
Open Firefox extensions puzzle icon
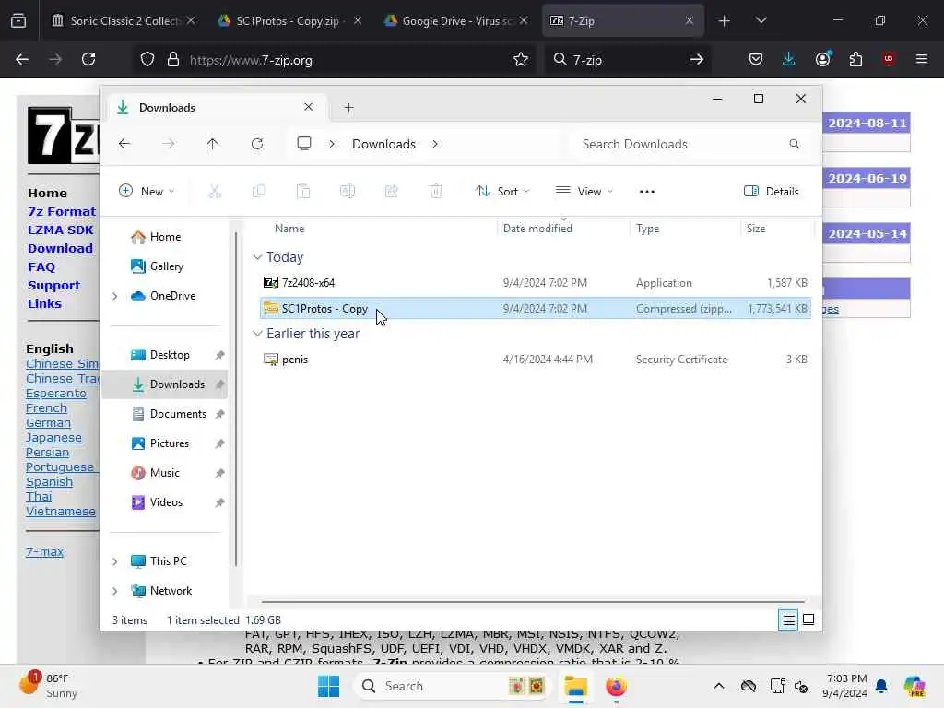(x=855, y=59)
